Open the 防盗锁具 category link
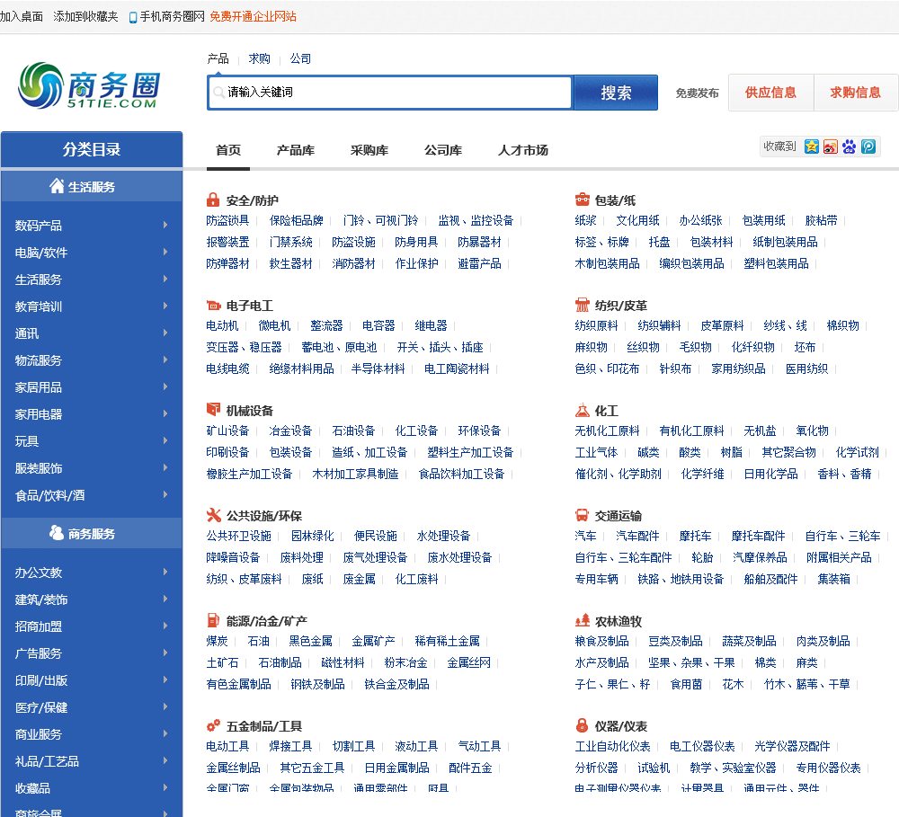The width and height of the screenshot is (899, 817). (227, 221)
